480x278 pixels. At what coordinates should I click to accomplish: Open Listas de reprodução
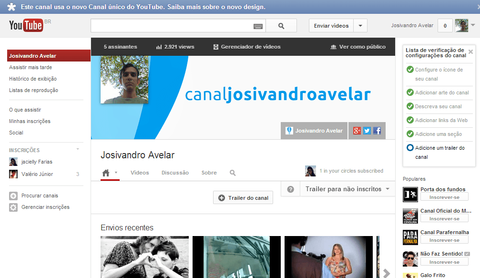tap(34, 90)
